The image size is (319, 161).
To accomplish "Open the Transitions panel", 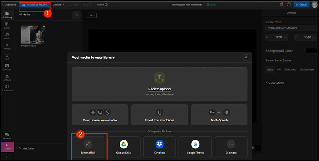I will 7,88.
